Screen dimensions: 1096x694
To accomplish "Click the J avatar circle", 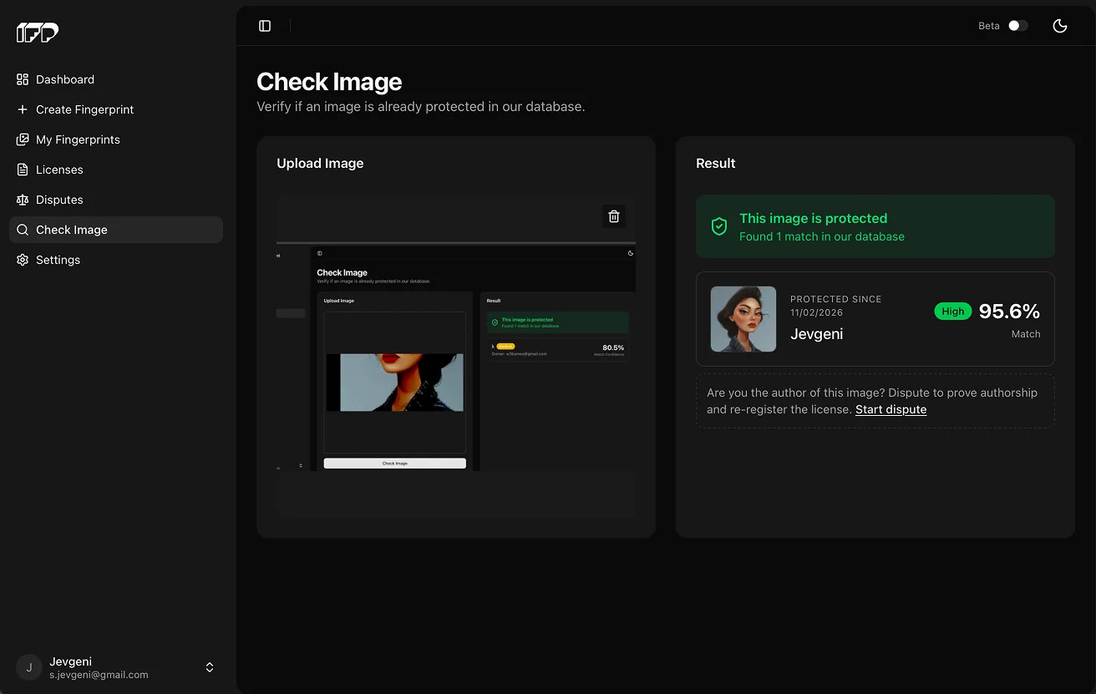I will pos(29,667).
